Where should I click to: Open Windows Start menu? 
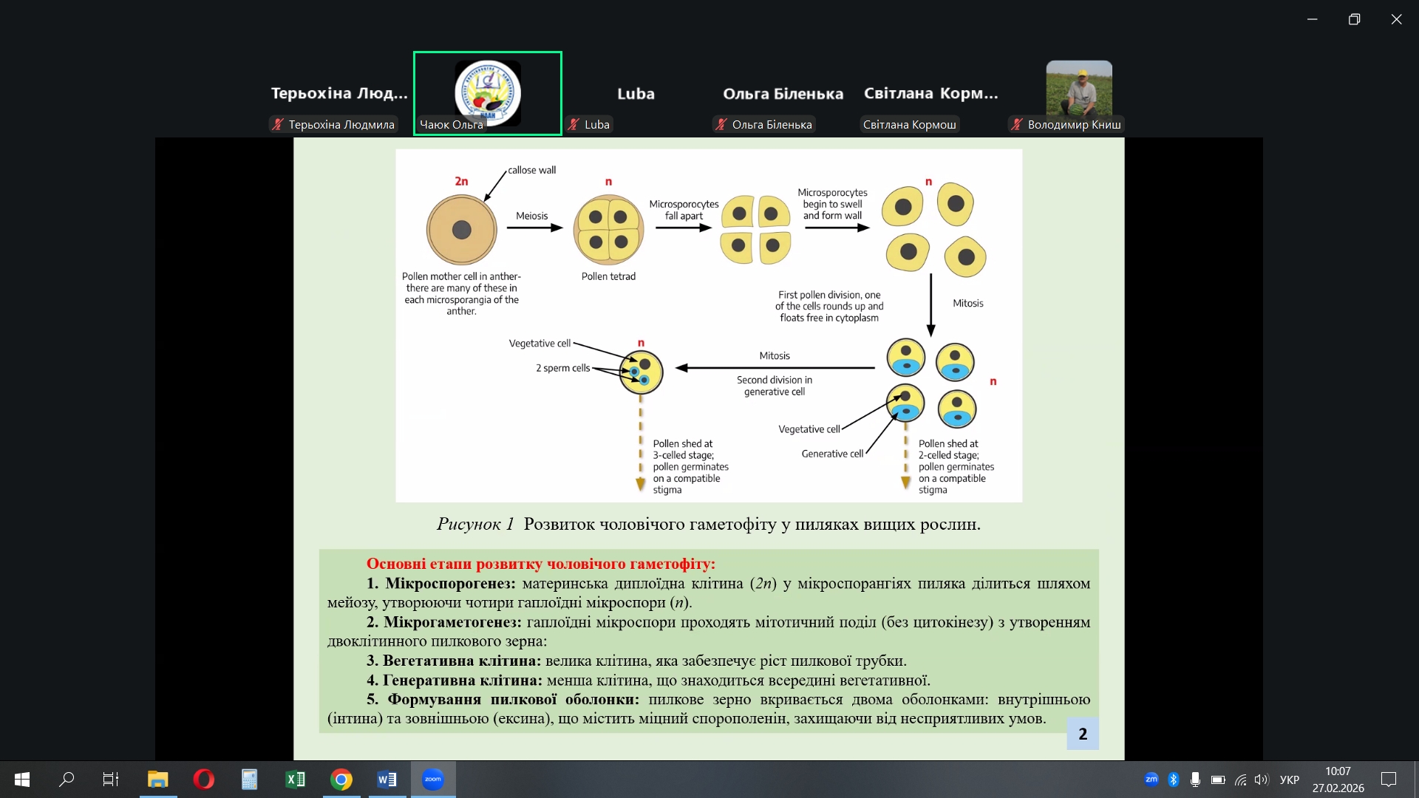[x=22, y=780]
